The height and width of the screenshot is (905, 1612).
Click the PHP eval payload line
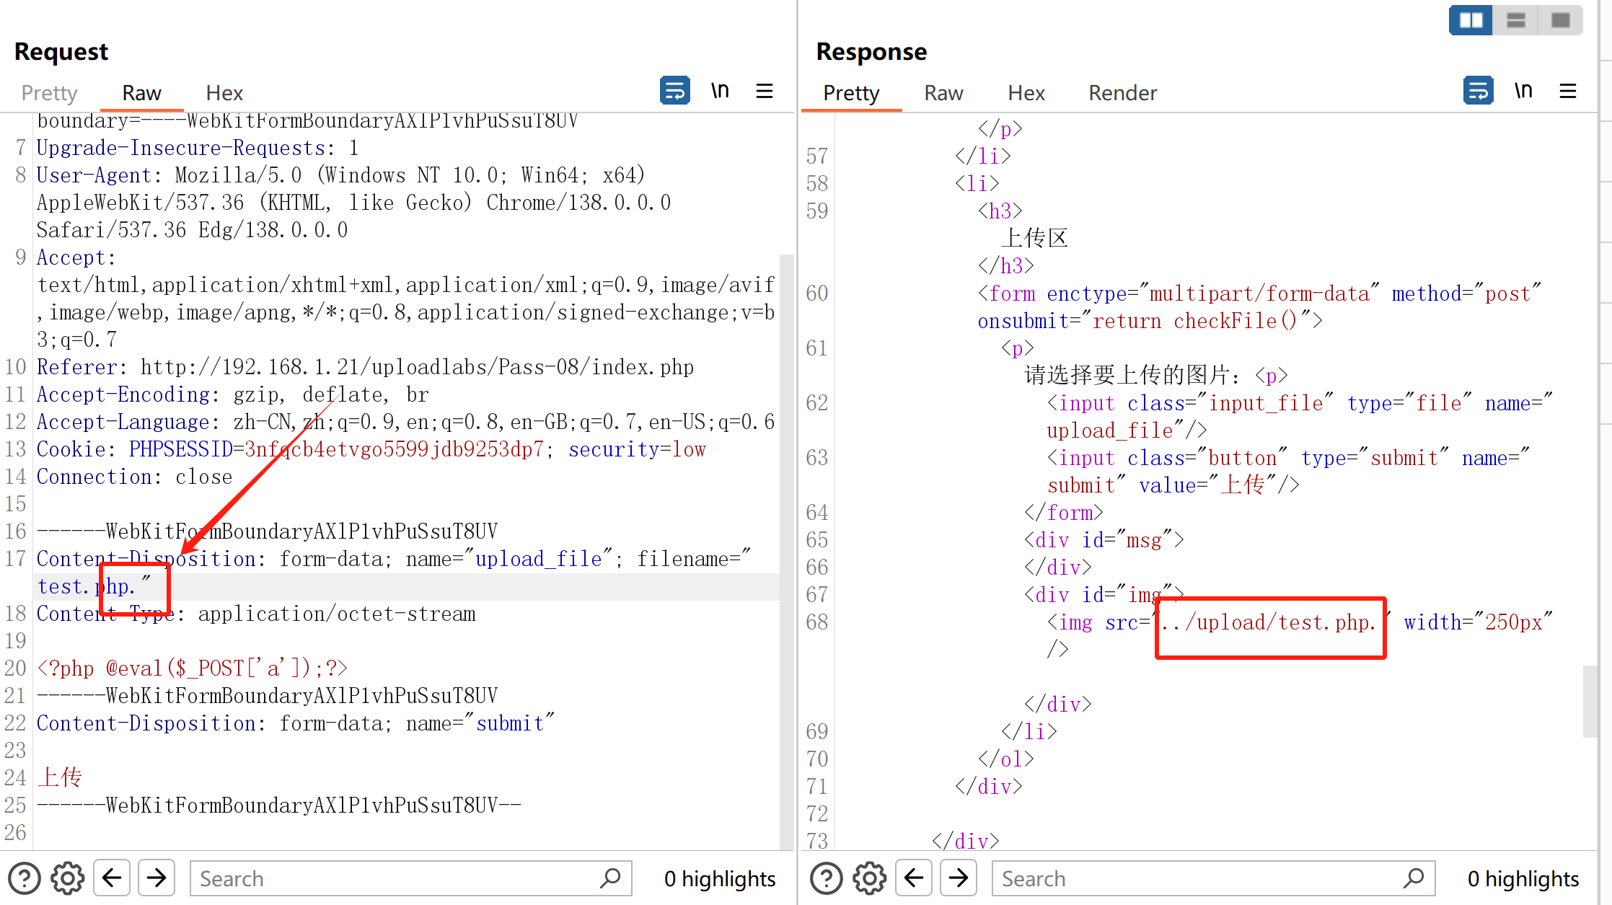pos(193,668)
